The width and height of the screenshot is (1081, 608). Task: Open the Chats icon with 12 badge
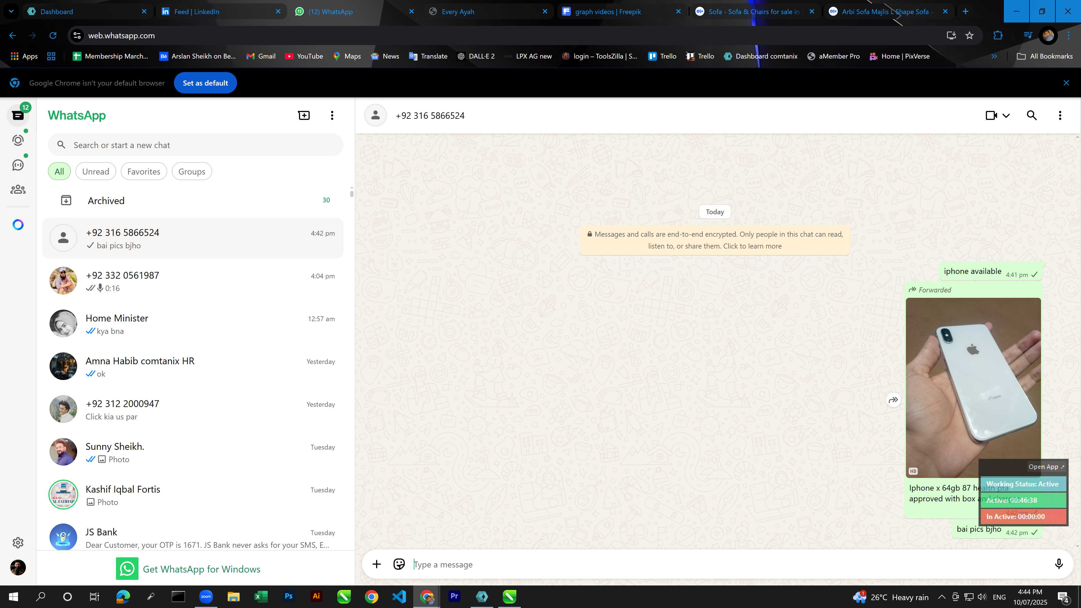tap(18, 115)
